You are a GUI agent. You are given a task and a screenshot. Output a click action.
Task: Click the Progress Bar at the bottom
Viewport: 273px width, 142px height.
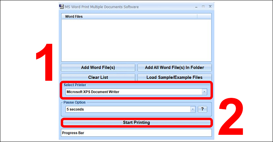click(x=136, y=133)
